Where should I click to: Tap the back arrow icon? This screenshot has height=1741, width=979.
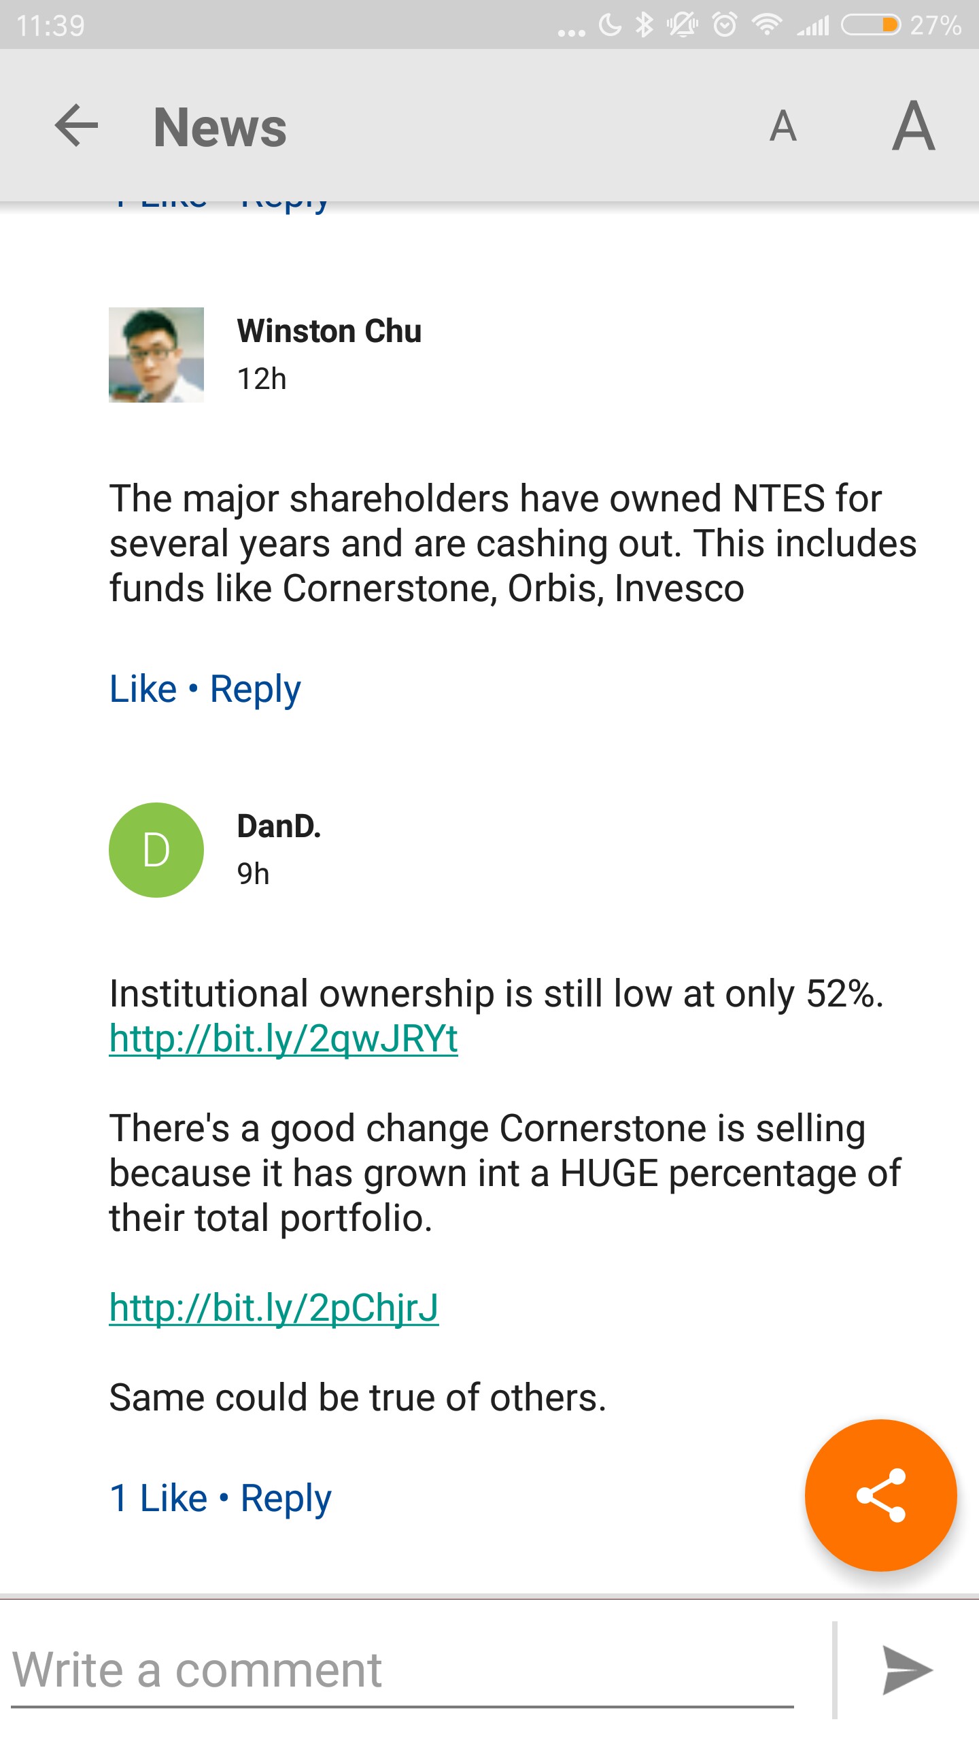[76, 126]
